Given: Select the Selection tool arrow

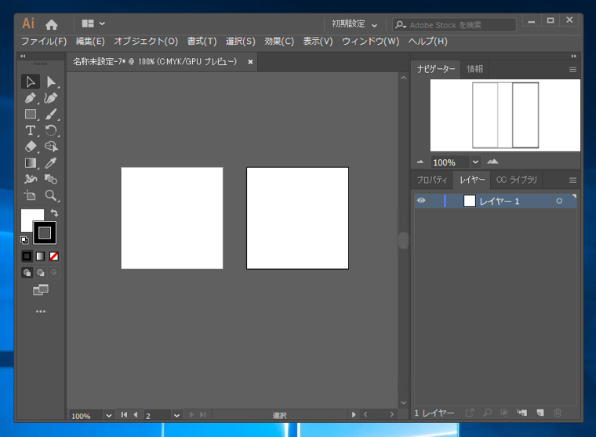Looking at the screenshot, I should 31,82.
